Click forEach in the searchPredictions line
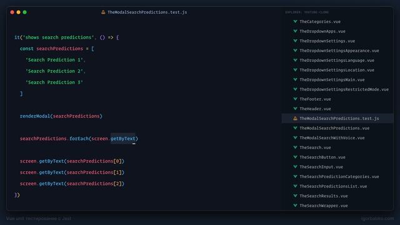 click(79, 139)
